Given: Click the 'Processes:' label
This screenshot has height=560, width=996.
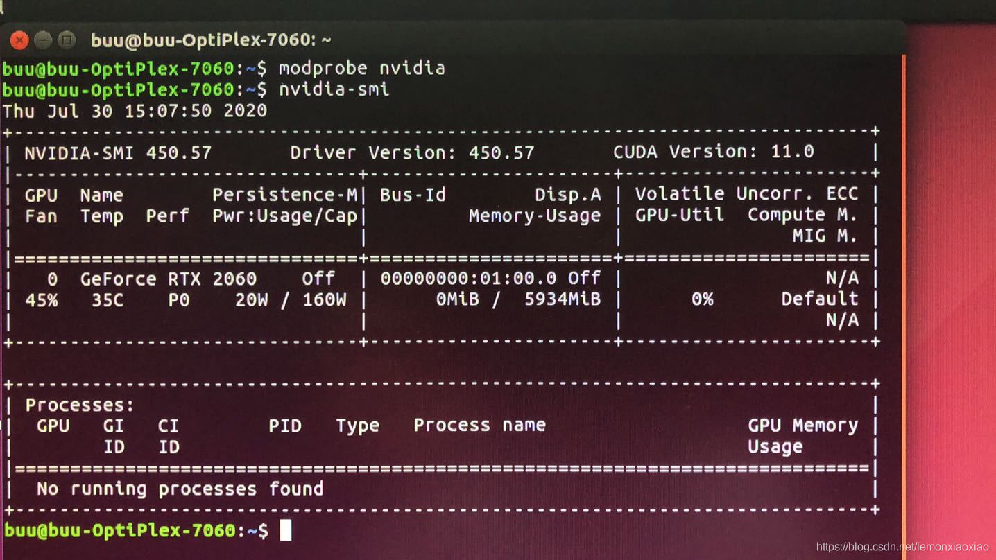Looking at the screenshot, I should [x=80, y=405].
